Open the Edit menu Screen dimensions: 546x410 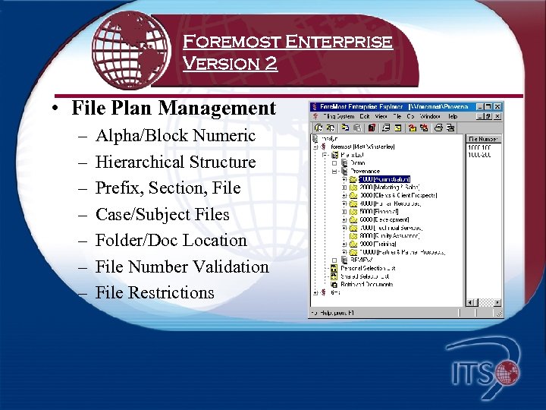coord(365,116)
